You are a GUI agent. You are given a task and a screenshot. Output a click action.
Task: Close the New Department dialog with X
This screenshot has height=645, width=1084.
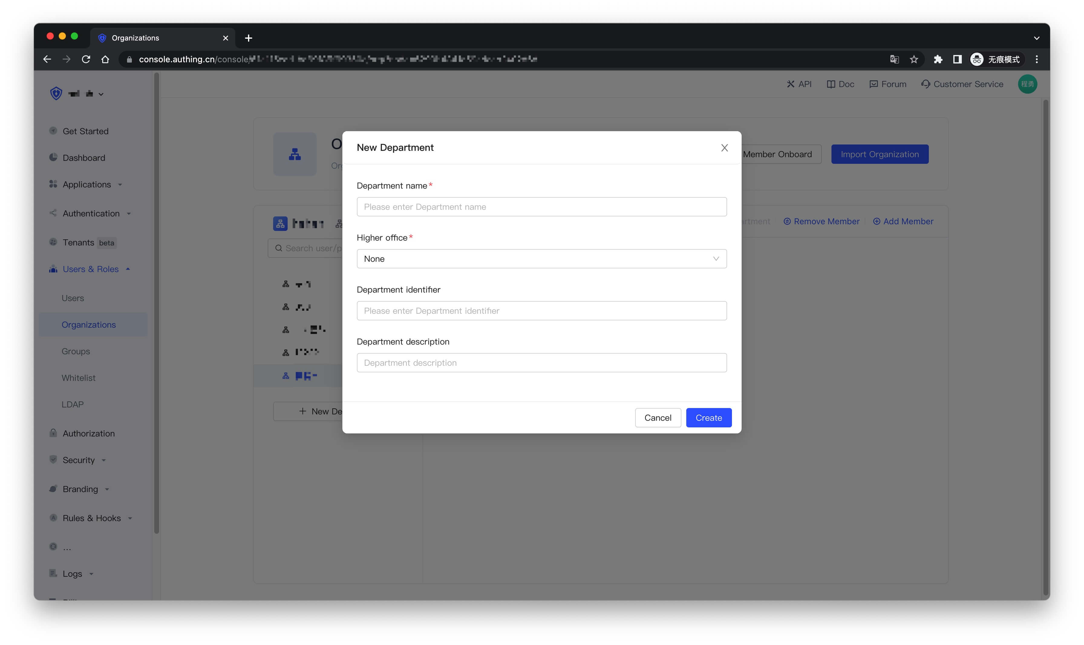[x=724, y=148]
